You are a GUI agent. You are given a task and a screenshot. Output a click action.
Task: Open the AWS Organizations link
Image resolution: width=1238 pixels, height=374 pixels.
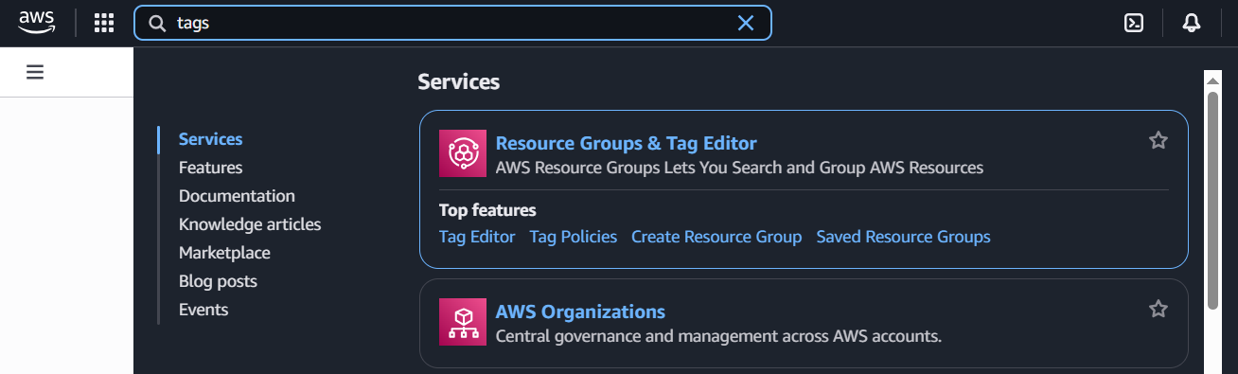pyautogui.click(x=580, y=312)
